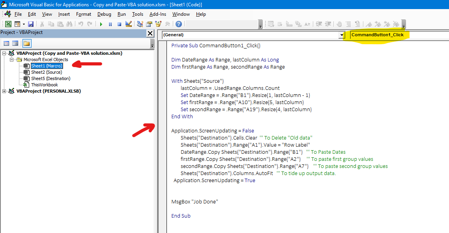Image resolution: width=449 pixels, height=233 pixels.
Task: Open Standard toolbar options dropdown
Action: tap(260, 24)
